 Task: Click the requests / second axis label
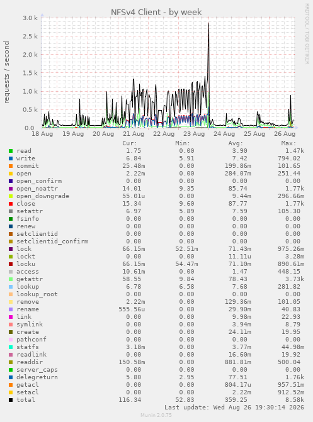click(x=6, y=72)
